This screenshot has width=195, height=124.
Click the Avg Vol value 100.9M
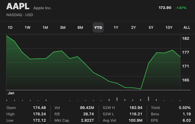[136, 120]
